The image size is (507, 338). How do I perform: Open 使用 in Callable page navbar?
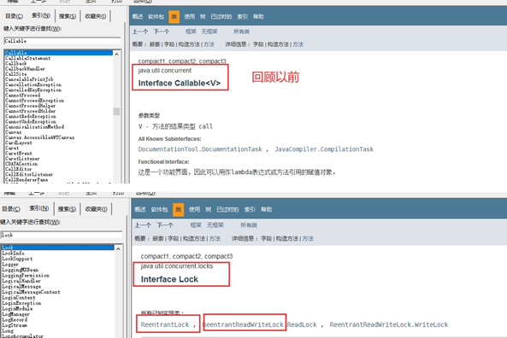click(190, 16)
